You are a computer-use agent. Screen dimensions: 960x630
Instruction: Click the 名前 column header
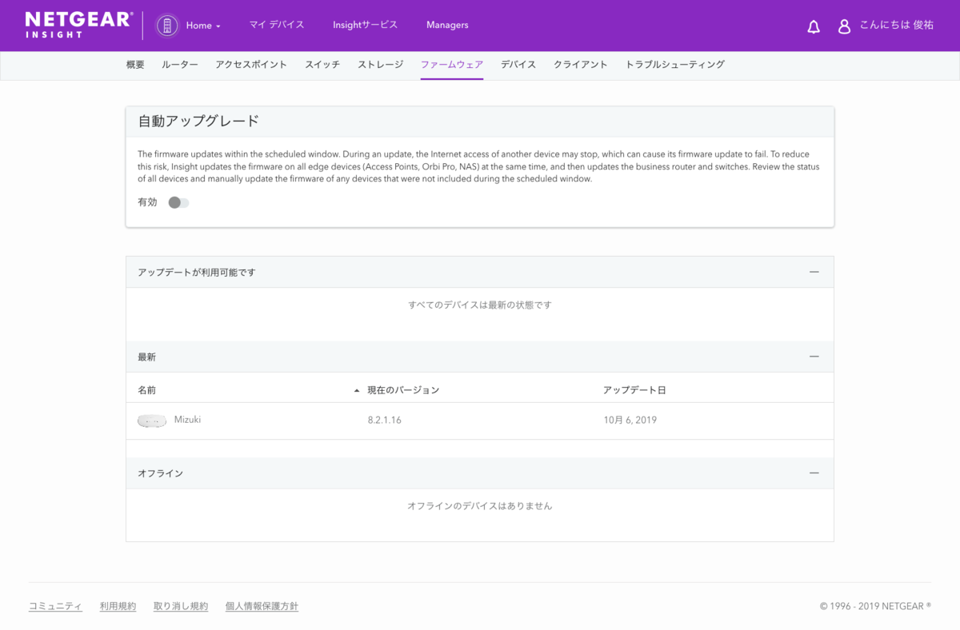[x=146, y=390]
